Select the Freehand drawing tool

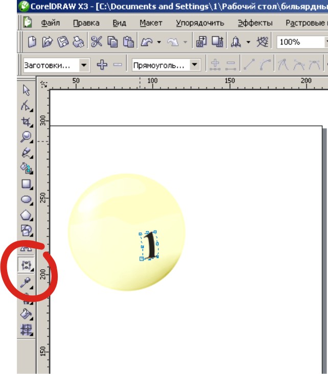coord(26,153)
